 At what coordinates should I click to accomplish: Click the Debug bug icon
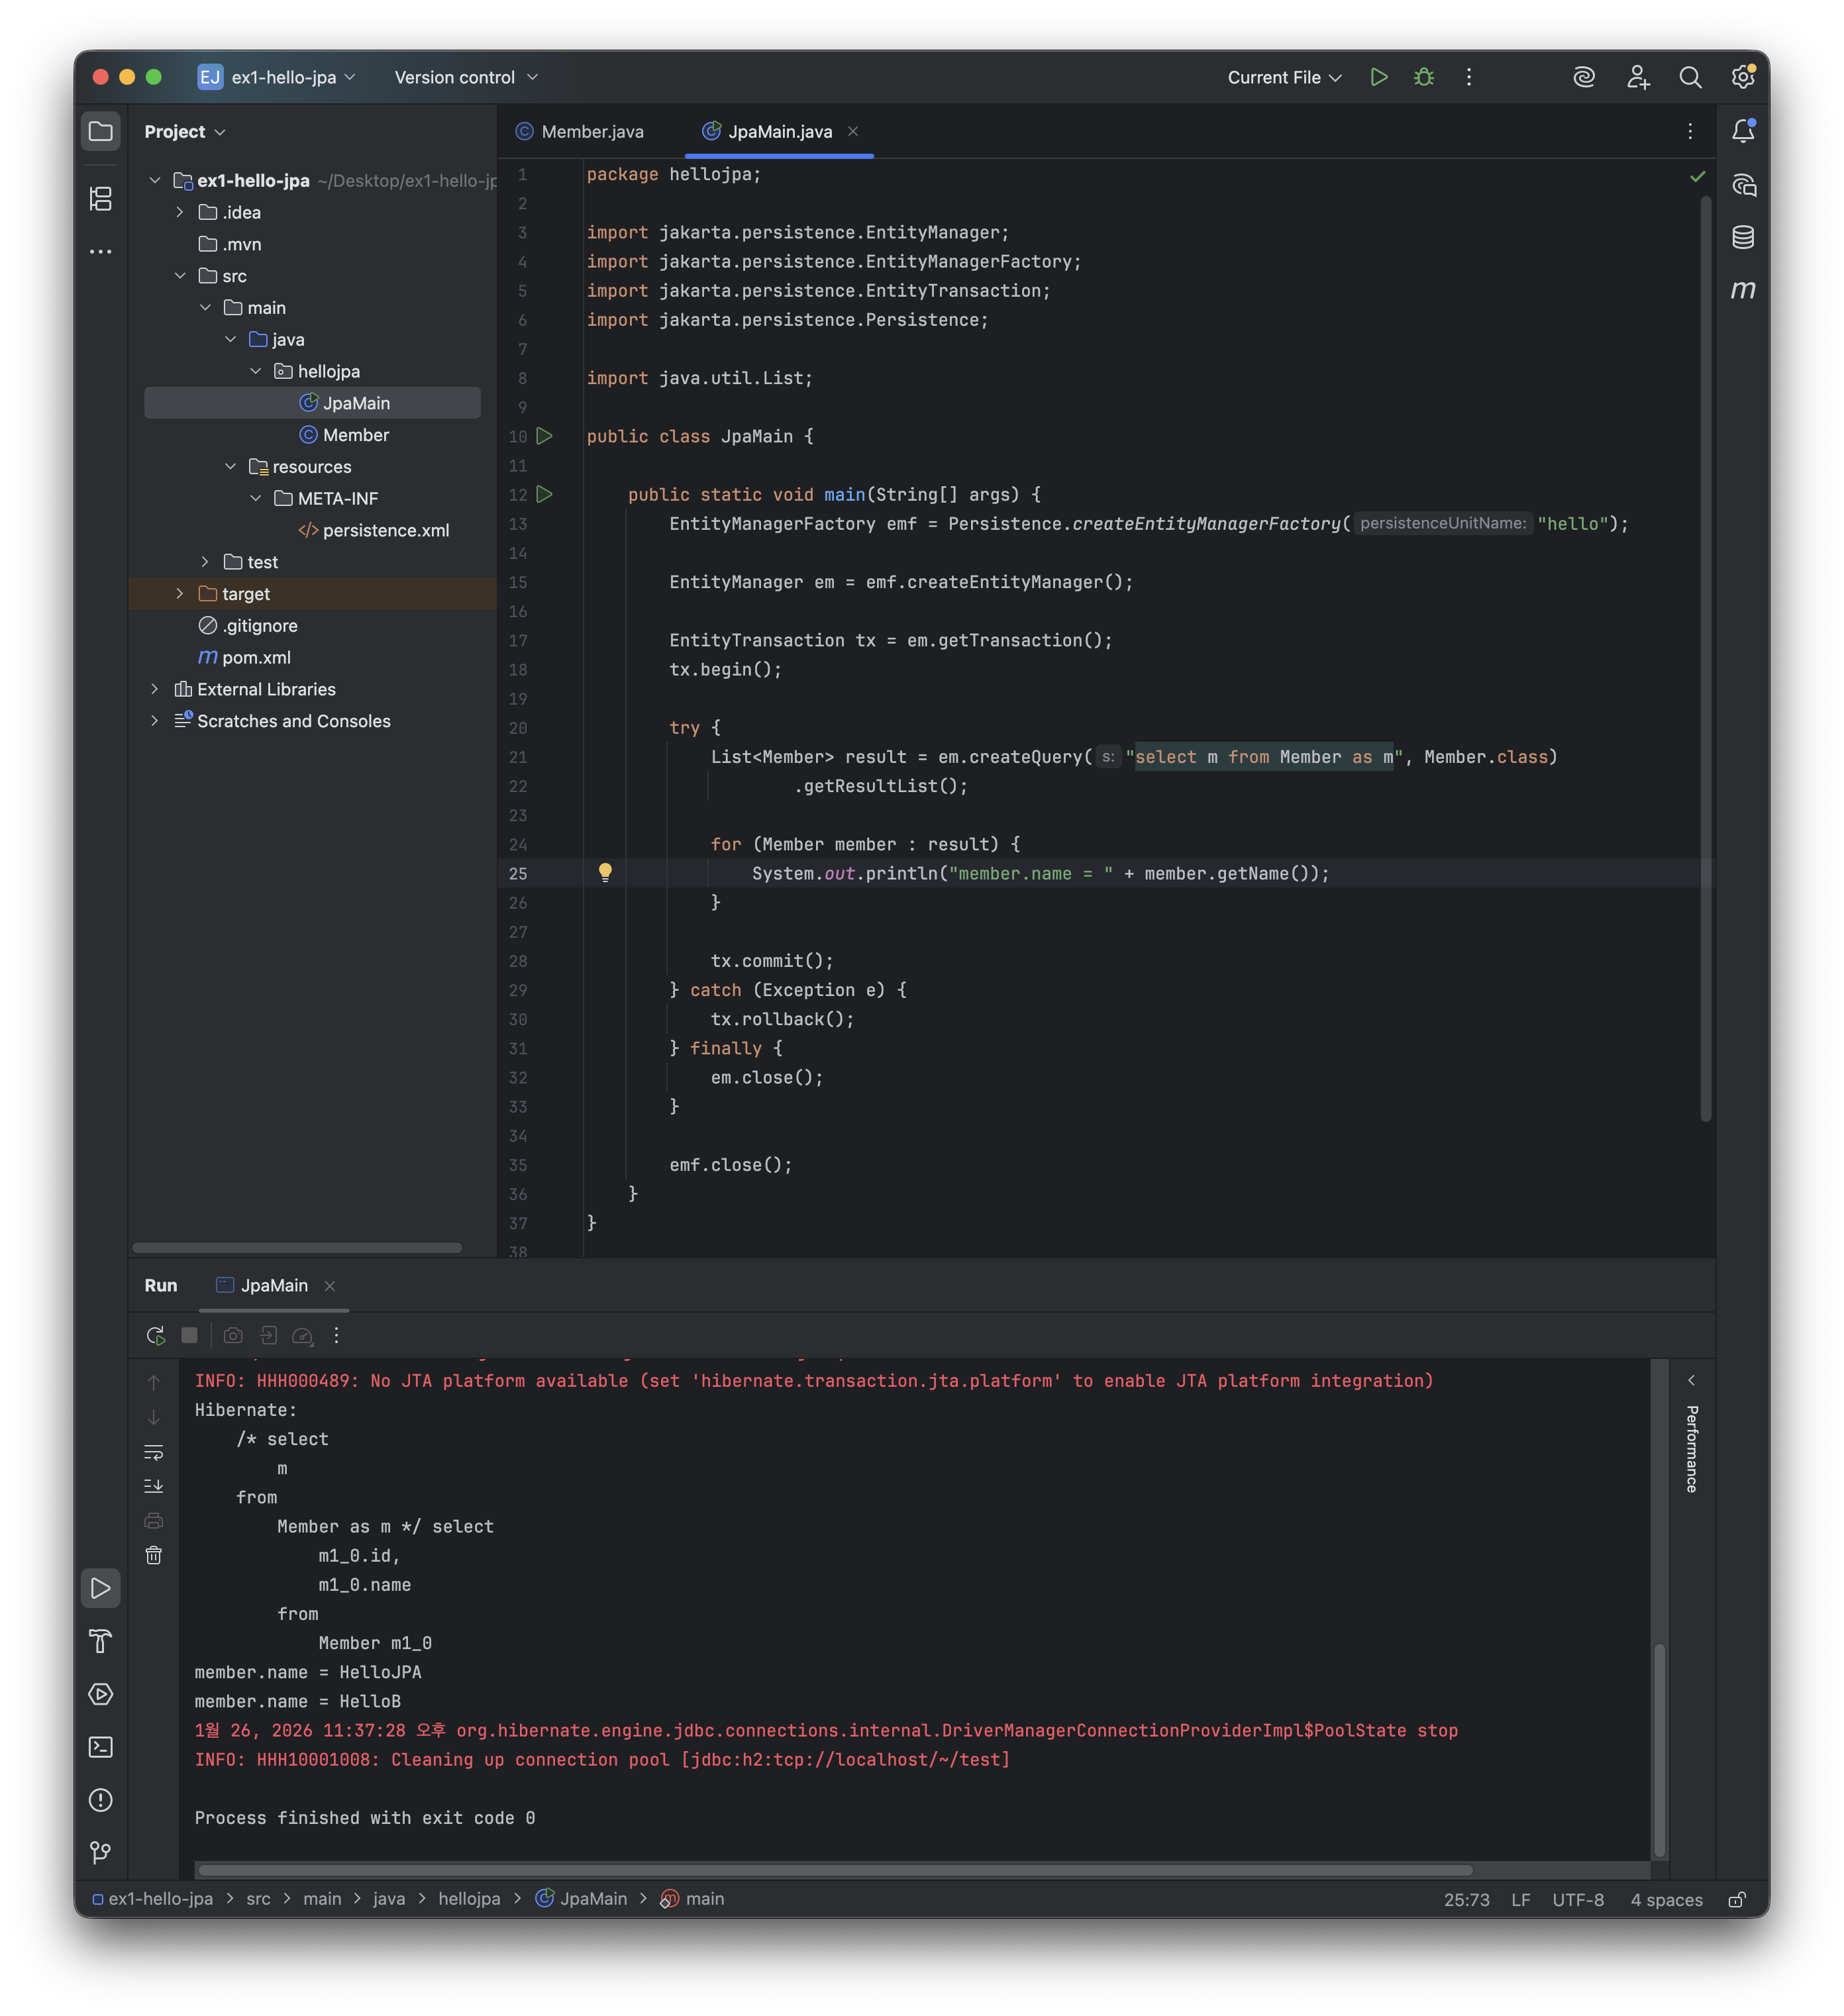1424,77
